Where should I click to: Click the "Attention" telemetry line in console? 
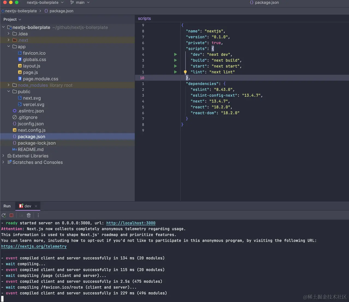point(93,229)
